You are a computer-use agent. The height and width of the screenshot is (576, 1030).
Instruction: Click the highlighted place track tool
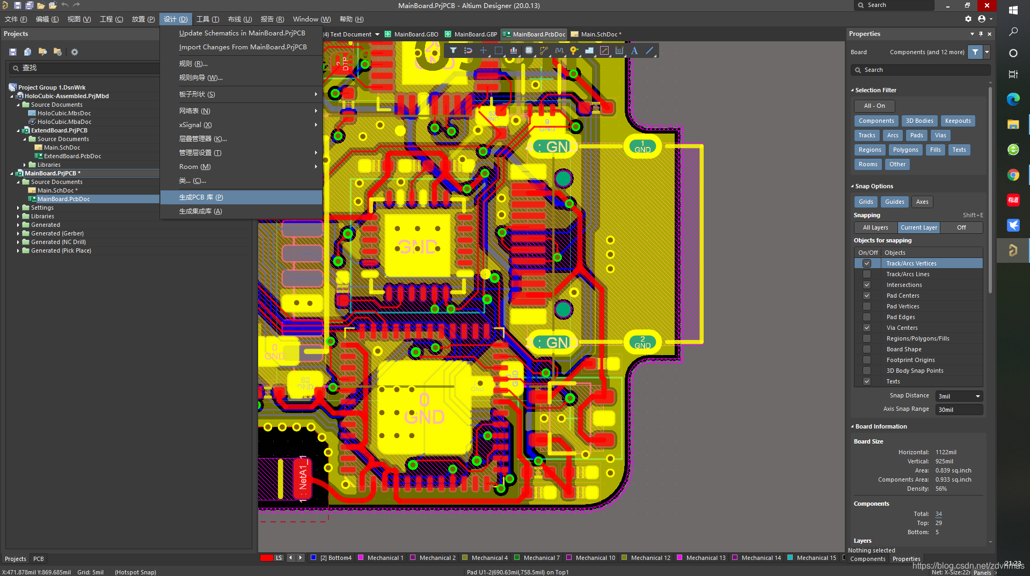pos(604,50)
